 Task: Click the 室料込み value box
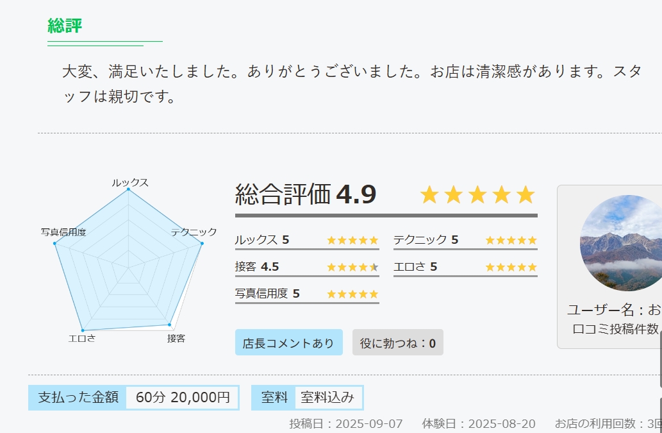click(327, 397)
